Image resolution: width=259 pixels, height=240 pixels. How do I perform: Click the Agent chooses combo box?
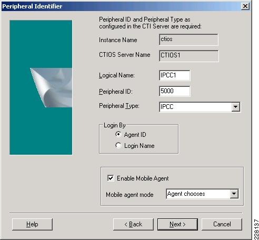pos(202,194)
